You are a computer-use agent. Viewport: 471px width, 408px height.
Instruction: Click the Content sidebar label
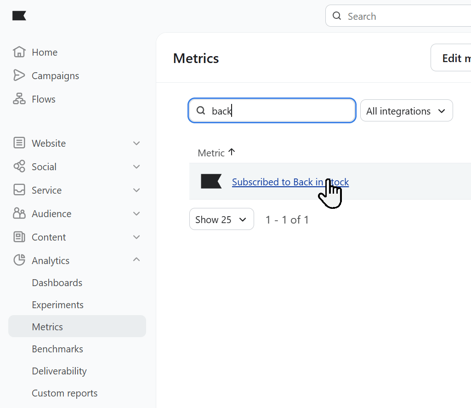49,237
